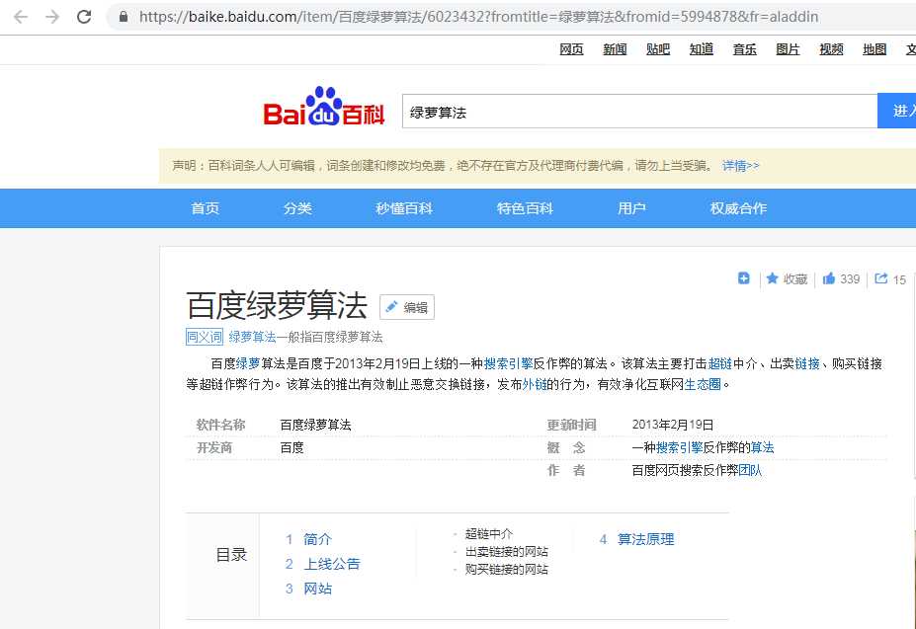Jump to 出卖链接的网站 subsection
The height and width of the screenshot is (629, 916).
507,552
